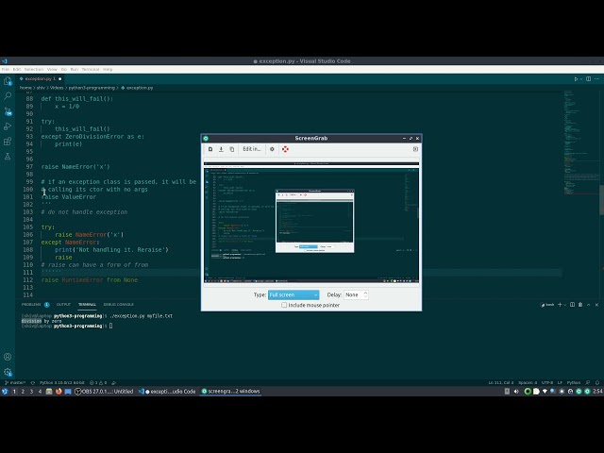The image size is (604, 453).
Task: Open the Help menu
Action: pos(108,69)
